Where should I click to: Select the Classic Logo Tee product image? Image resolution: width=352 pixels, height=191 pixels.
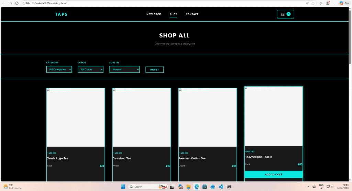(76, 117)
